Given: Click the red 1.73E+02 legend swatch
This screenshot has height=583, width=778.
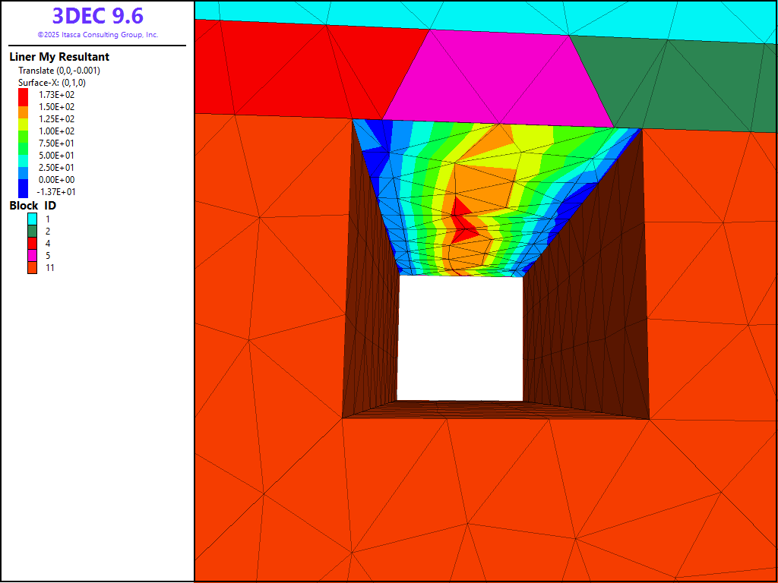Looking at the screenshot, I should [24, 94].
